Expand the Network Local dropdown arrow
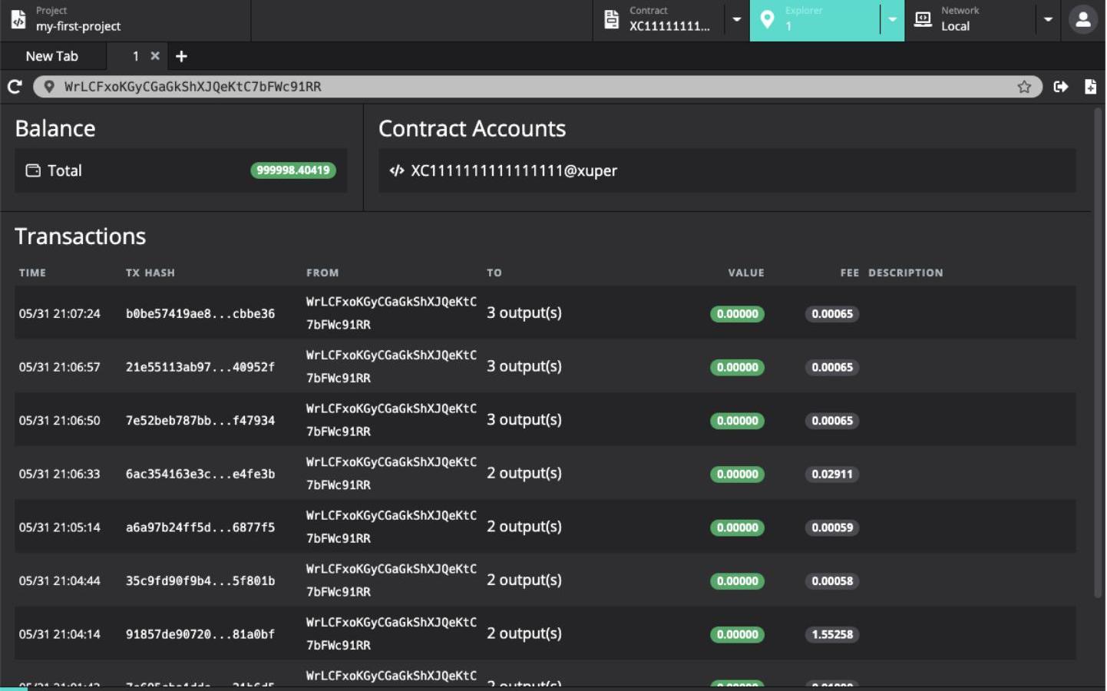 (1049, 20)
